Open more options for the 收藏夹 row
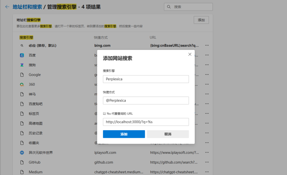The width and height of the screenshot is (287, 175). pos(207,143)
